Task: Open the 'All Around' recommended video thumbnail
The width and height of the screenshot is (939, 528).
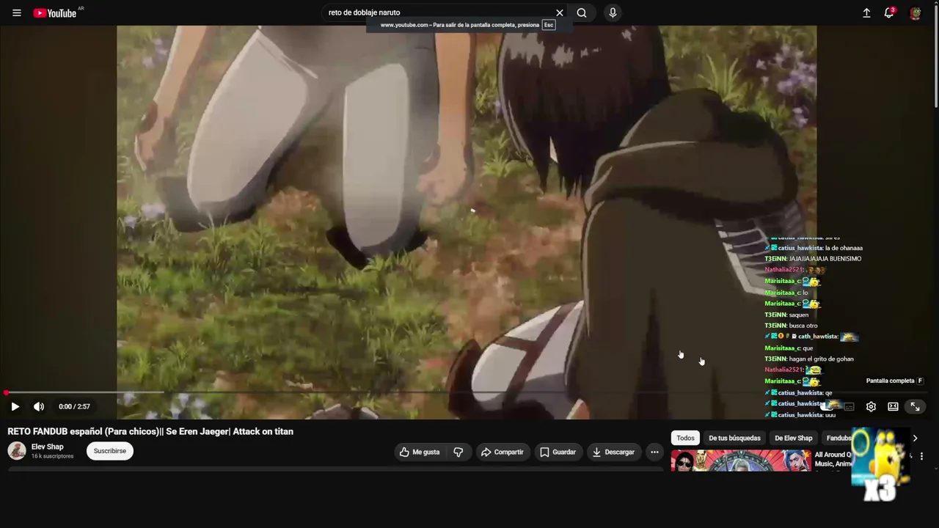Action: pyautogui.click(x=741, y=461)
